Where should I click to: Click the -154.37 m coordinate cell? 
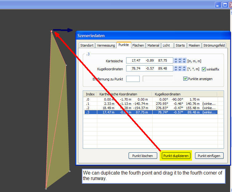[141, 108]
